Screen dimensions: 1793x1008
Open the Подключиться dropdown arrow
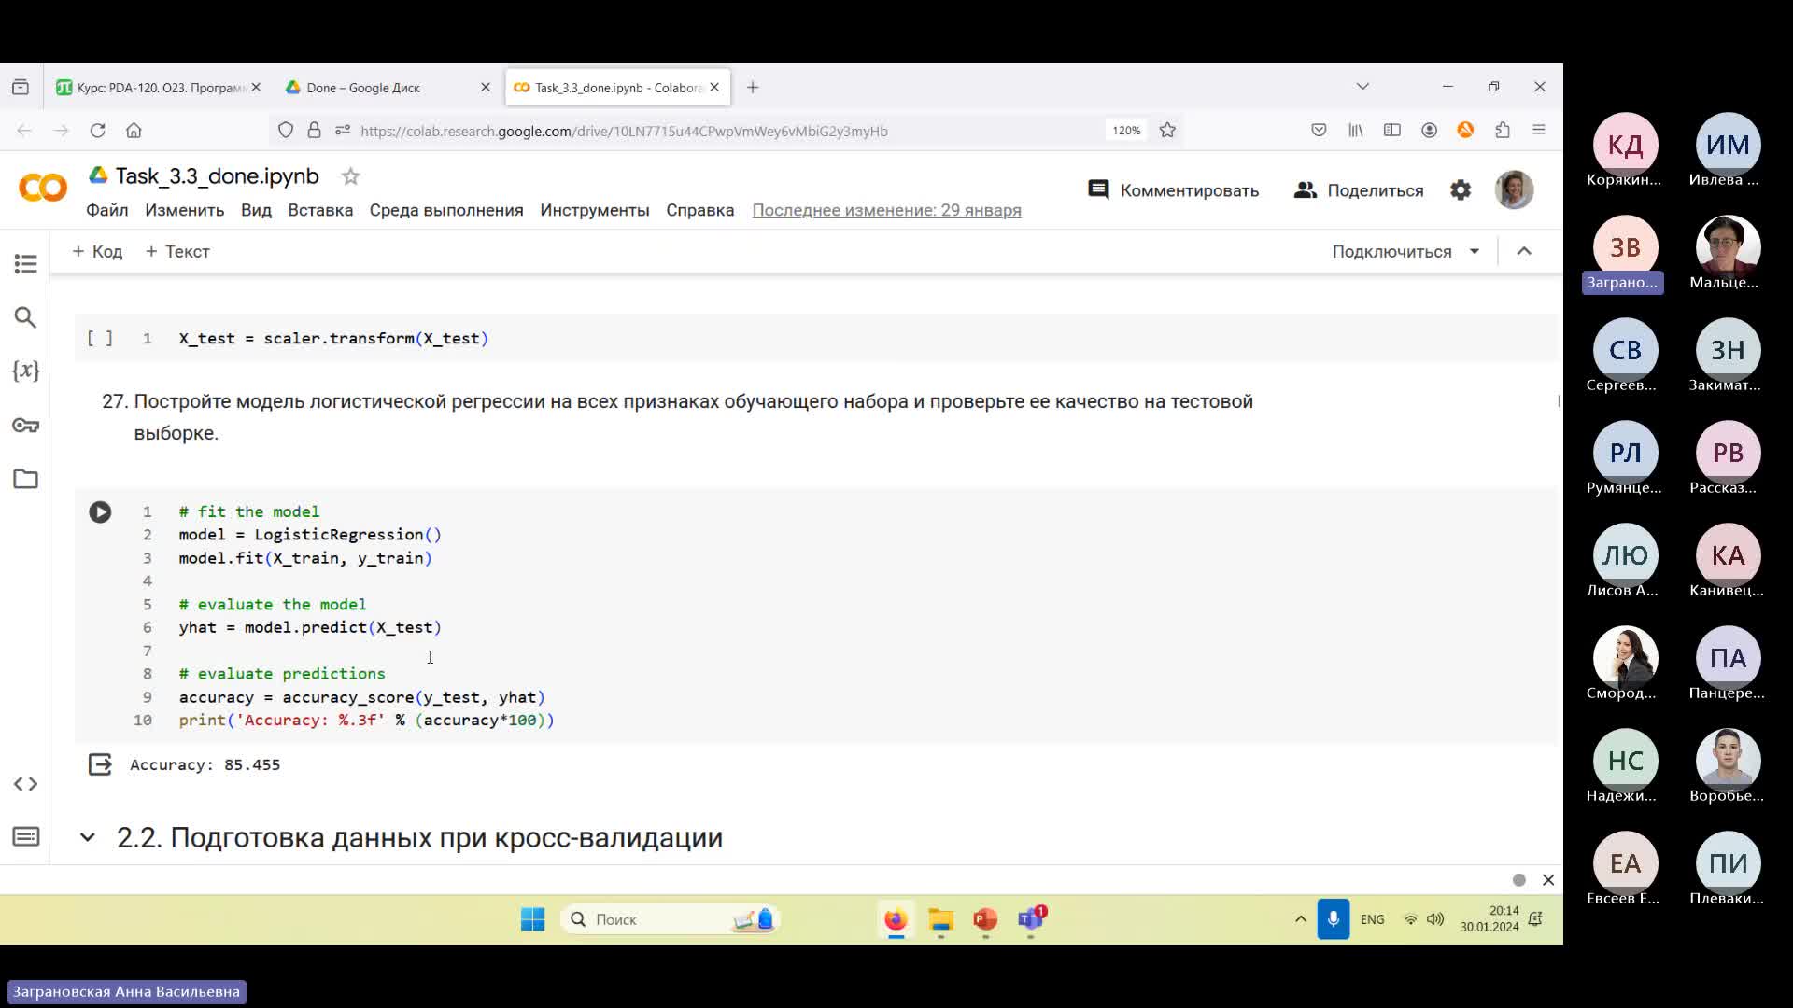point(1475,252)
